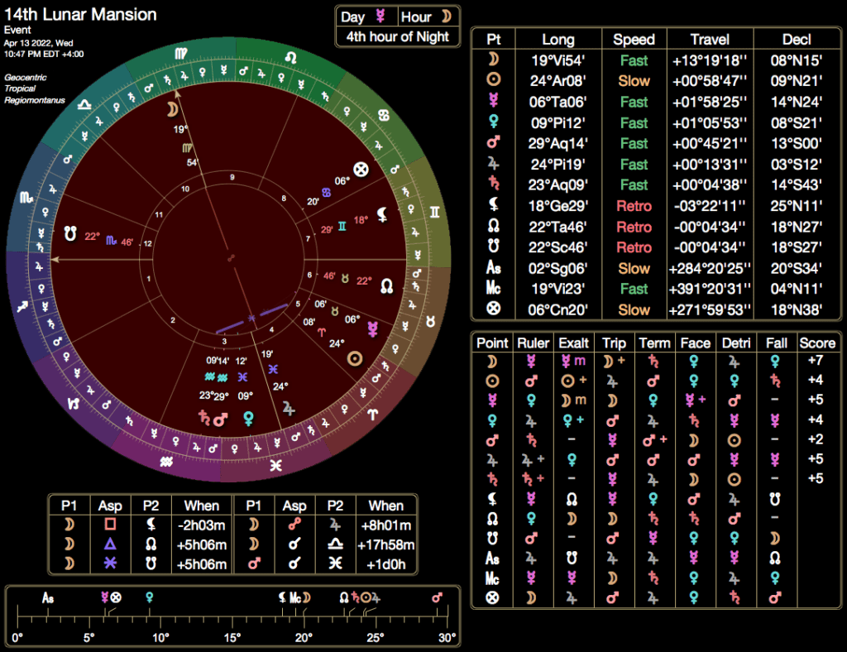Viewport: 847px width, 652px height.
Task: Select the Sun glyph inside the chart wheel
Action: point(357,359)
